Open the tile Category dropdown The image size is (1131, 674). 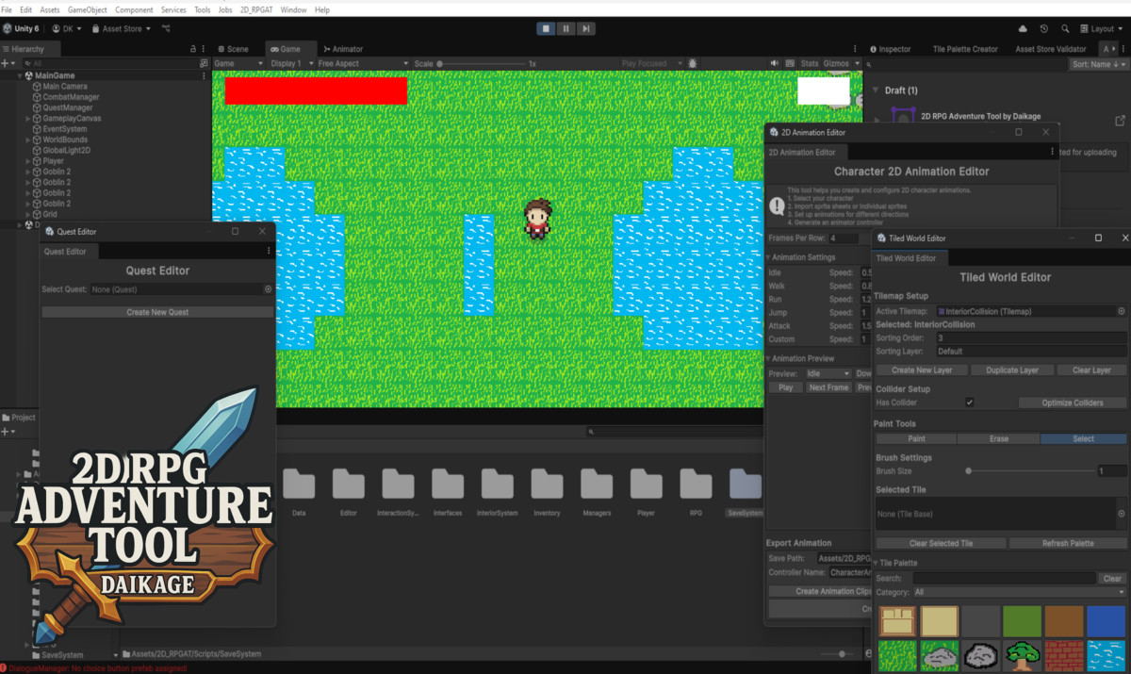click(x=1019, y=592)
